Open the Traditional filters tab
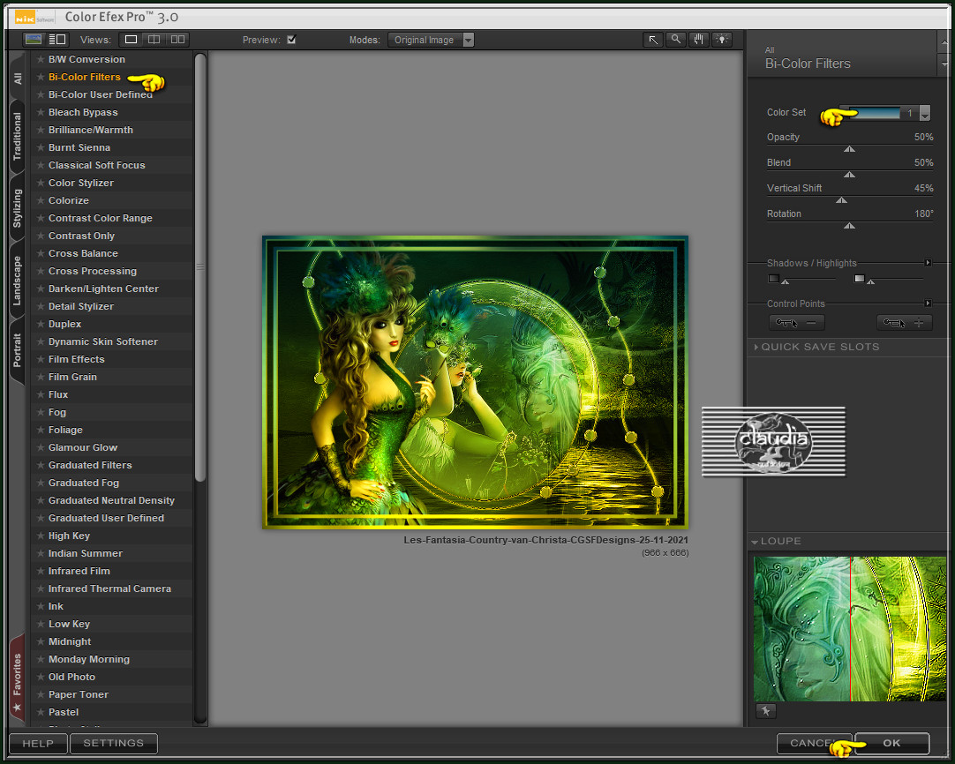Viewport: 955px width, 764px height. (x=17, y=136)
